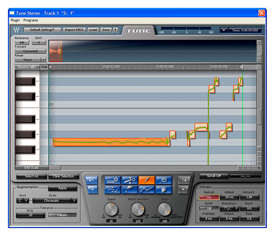Open the undo history dropdown arrow
Viewport: 275px width, 236px height.
92,190
